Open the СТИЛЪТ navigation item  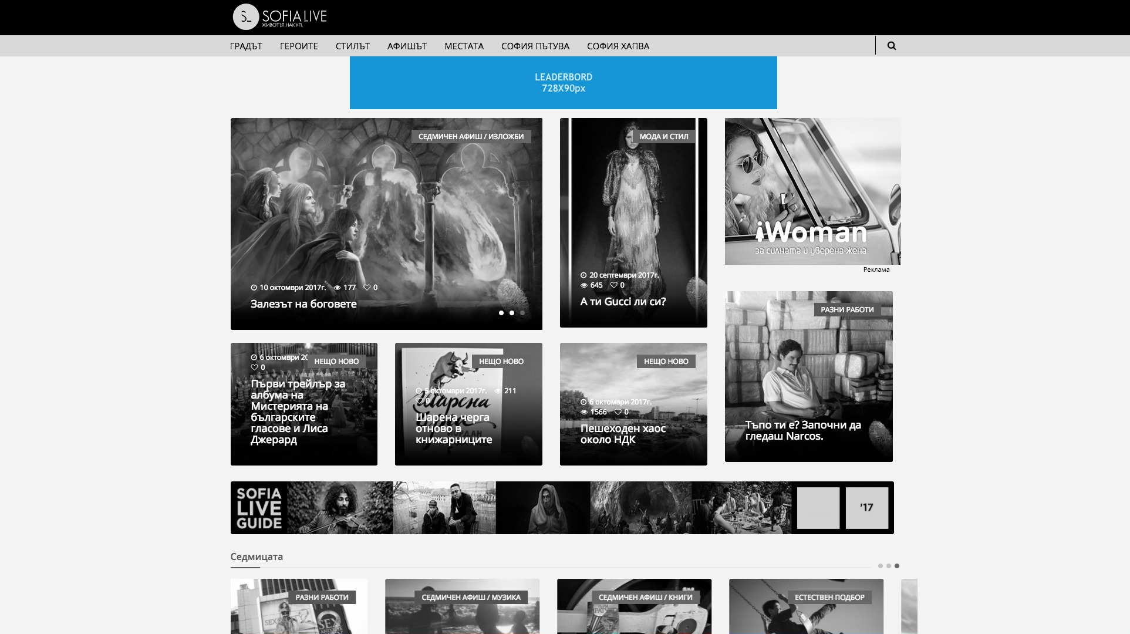click(x=352, y=46)
